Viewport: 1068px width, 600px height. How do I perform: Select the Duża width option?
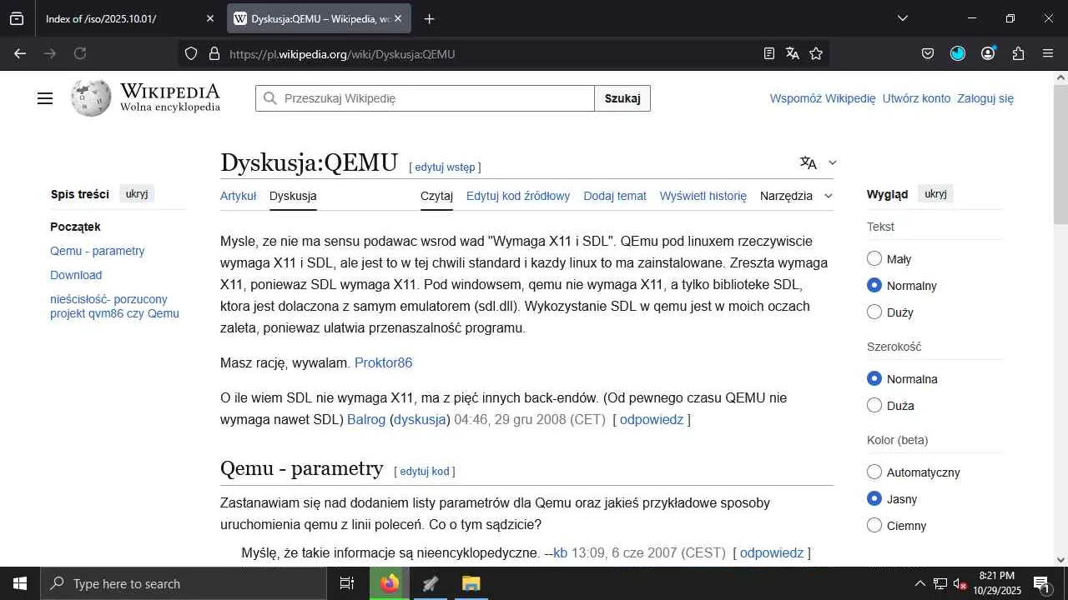pyautogui.click(x=874, y=405)
